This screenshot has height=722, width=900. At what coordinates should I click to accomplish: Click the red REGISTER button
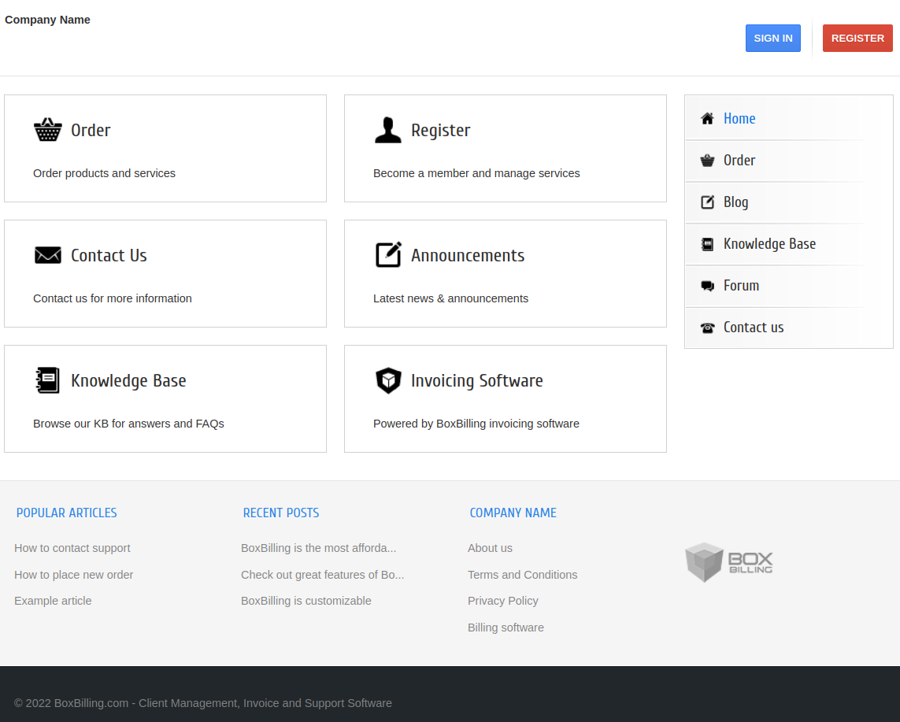857,38
